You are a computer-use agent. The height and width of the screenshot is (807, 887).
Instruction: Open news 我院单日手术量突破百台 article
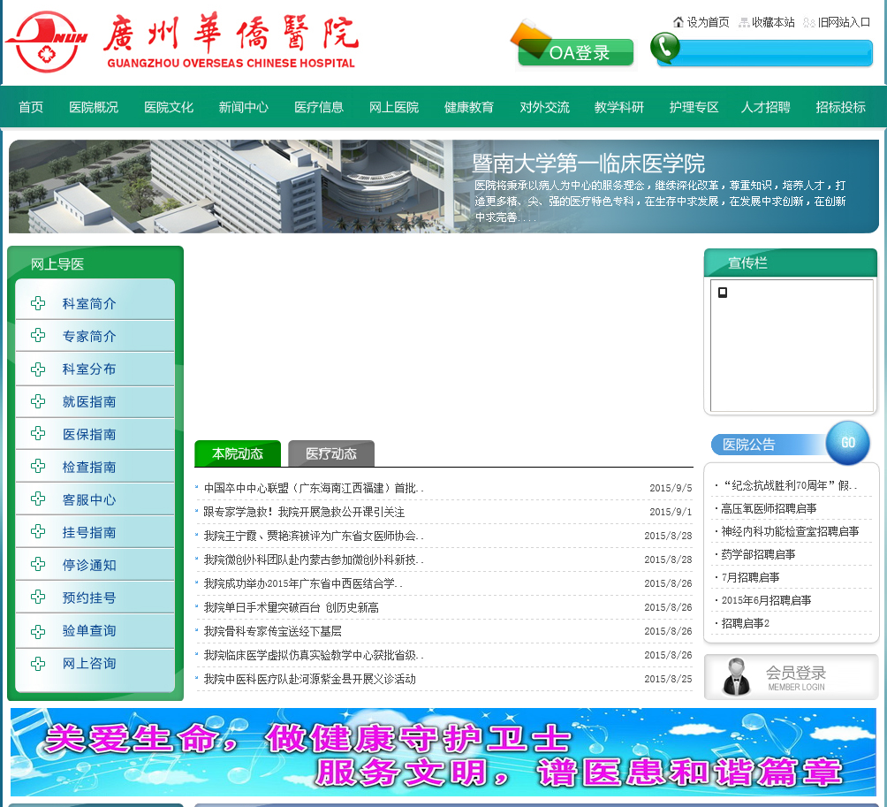pyautogui.click(x=292, y=607)
